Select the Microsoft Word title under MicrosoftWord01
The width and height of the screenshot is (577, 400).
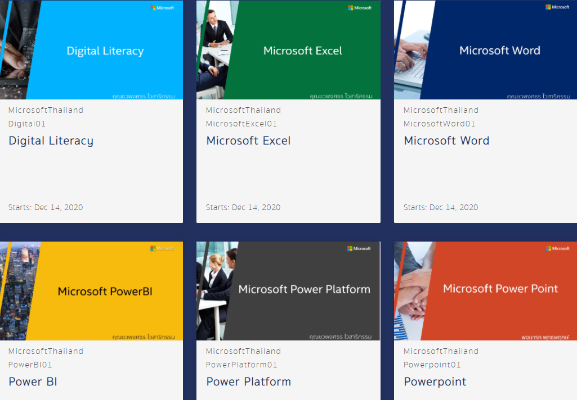pos(446,141)
